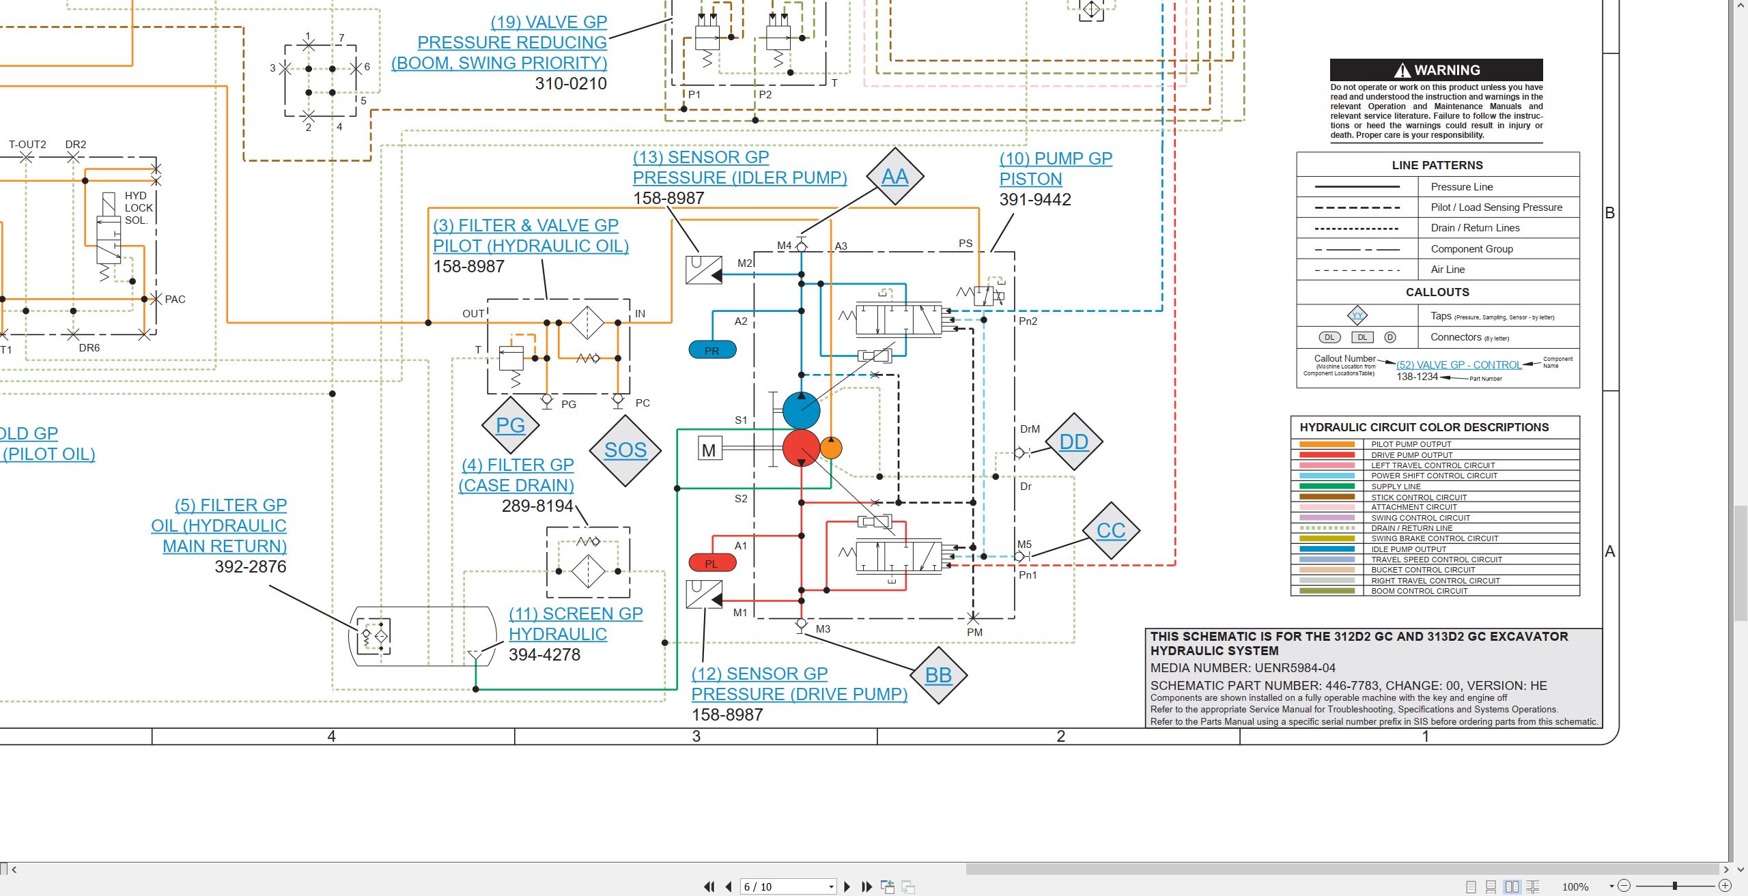This screenshot has width=1748, height=896.
Task: Click the idler pump pressure sensor symbol
Action: (x=704, y=270)
